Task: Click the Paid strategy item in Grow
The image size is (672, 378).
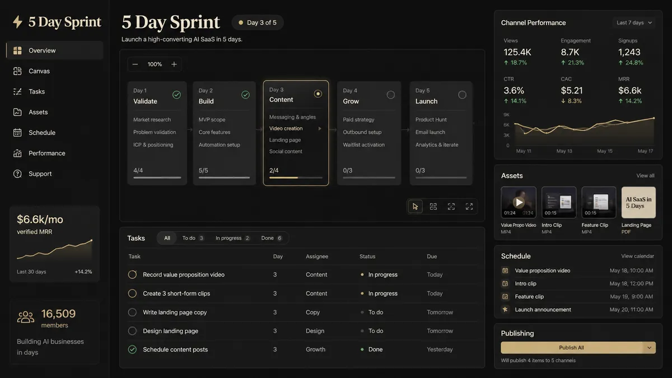Action: (358, 119)
